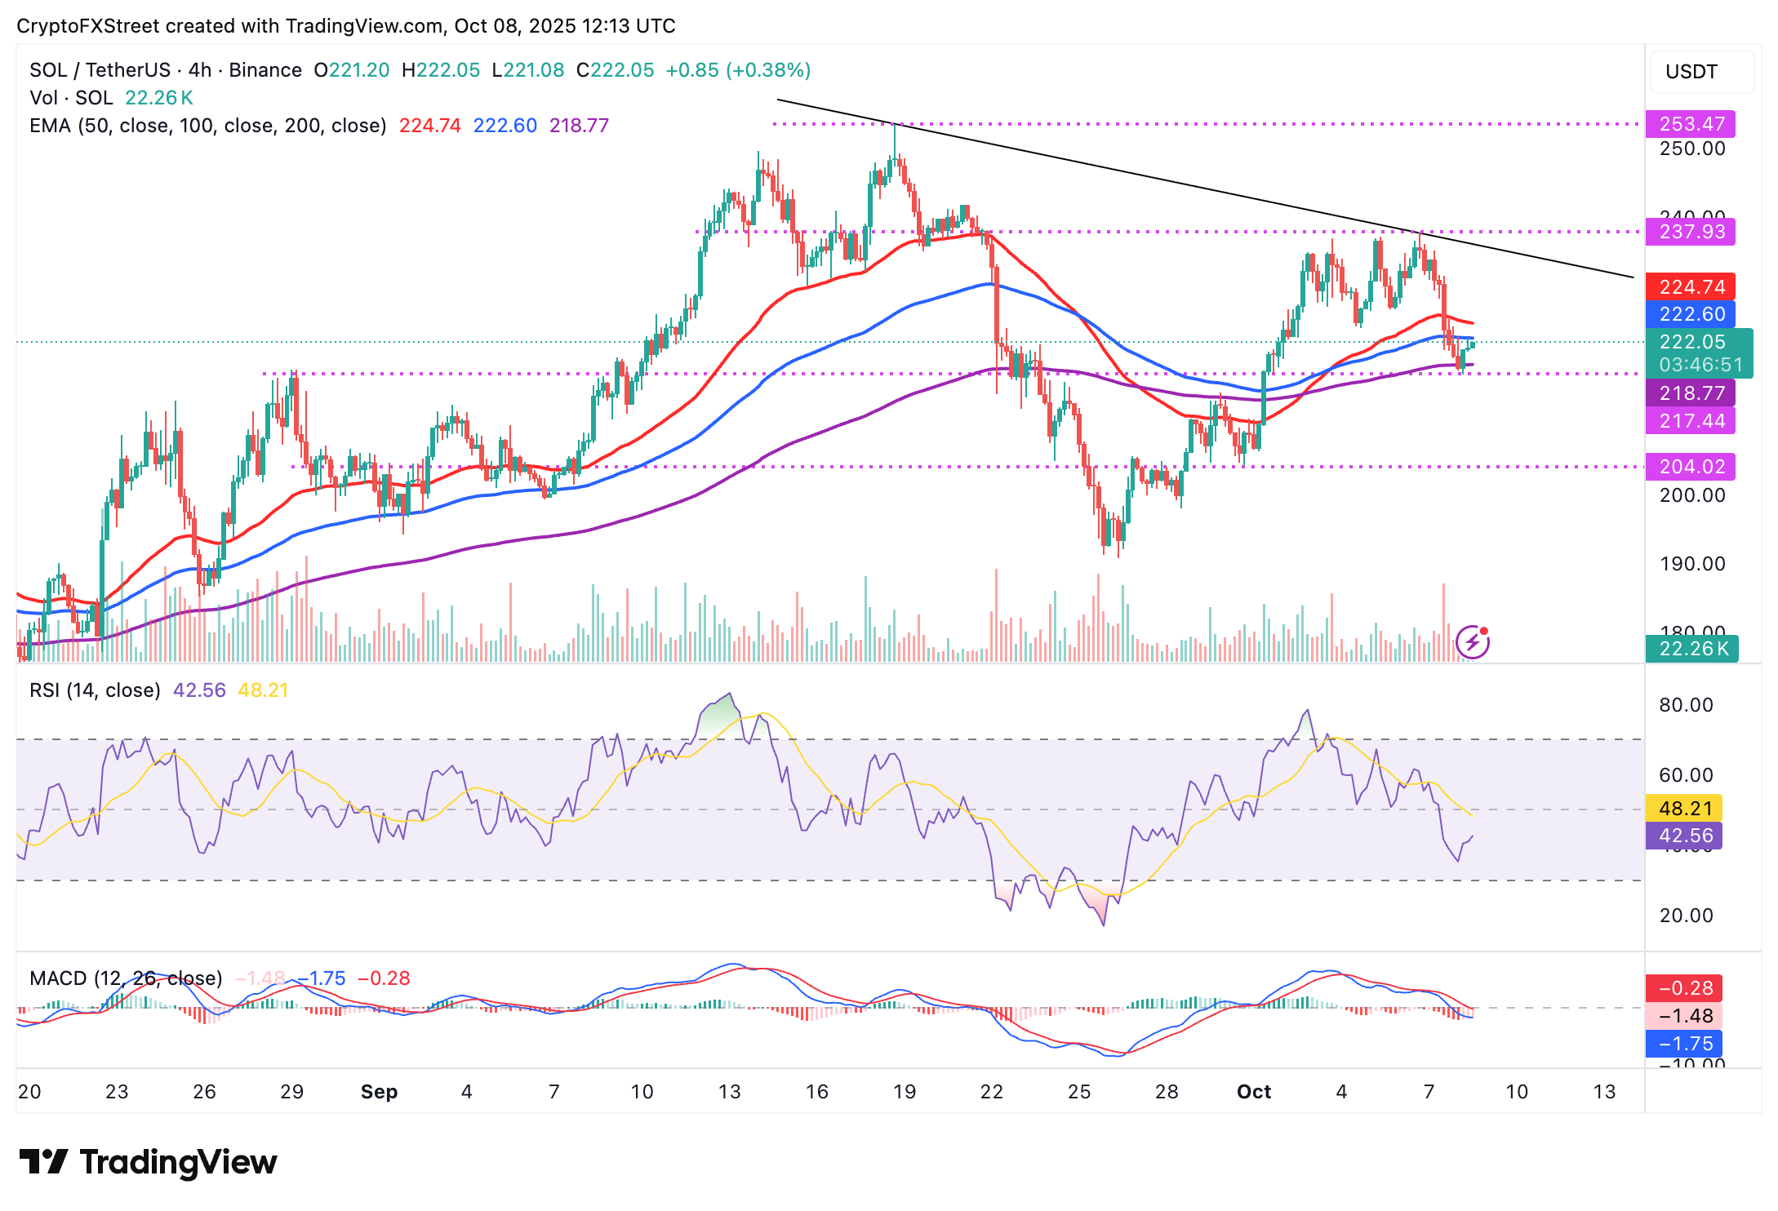Click the Sep label on time axis
This screenshot has width=1778, height=1211.
(379, 1092)
